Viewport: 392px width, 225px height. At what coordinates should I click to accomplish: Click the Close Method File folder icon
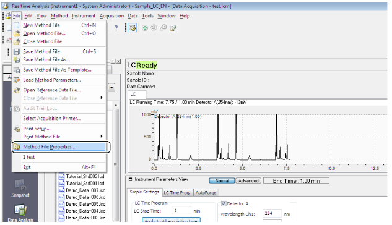pyautogui.click(x=17, y=41)
